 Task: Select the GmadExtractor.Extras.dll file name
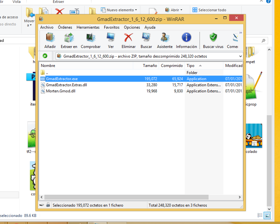[x=66, y=85]
